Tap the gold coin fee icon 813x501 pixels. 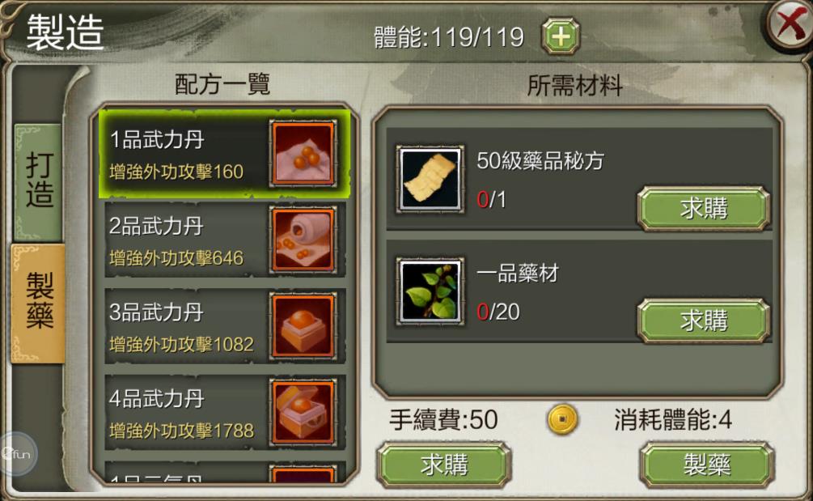[x=562, y=419]
